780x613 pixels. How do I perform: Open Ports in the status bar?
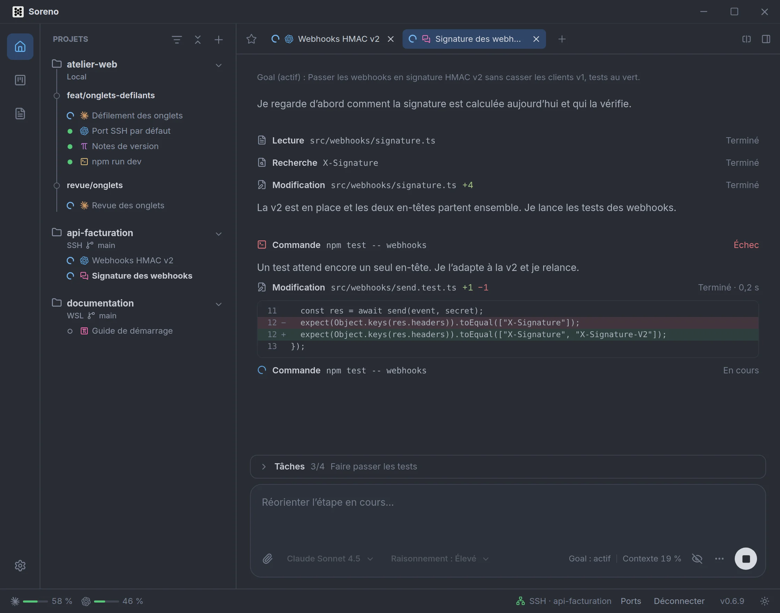coord(630,601)
